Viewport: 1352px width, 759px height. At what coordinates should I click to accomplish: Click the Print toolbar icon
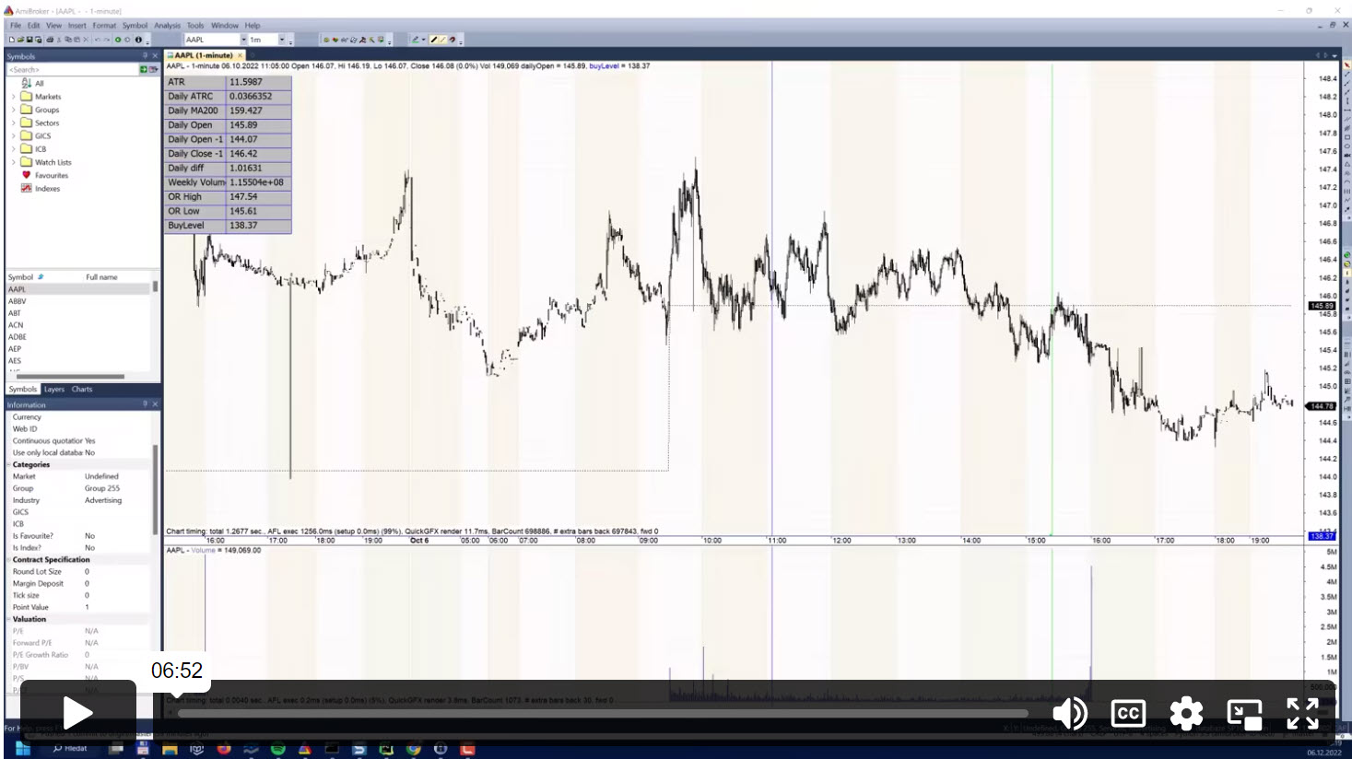pos(50,40)
